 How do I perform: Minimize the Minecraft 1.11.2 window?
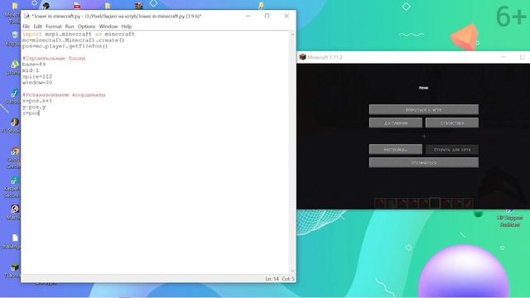503,57
